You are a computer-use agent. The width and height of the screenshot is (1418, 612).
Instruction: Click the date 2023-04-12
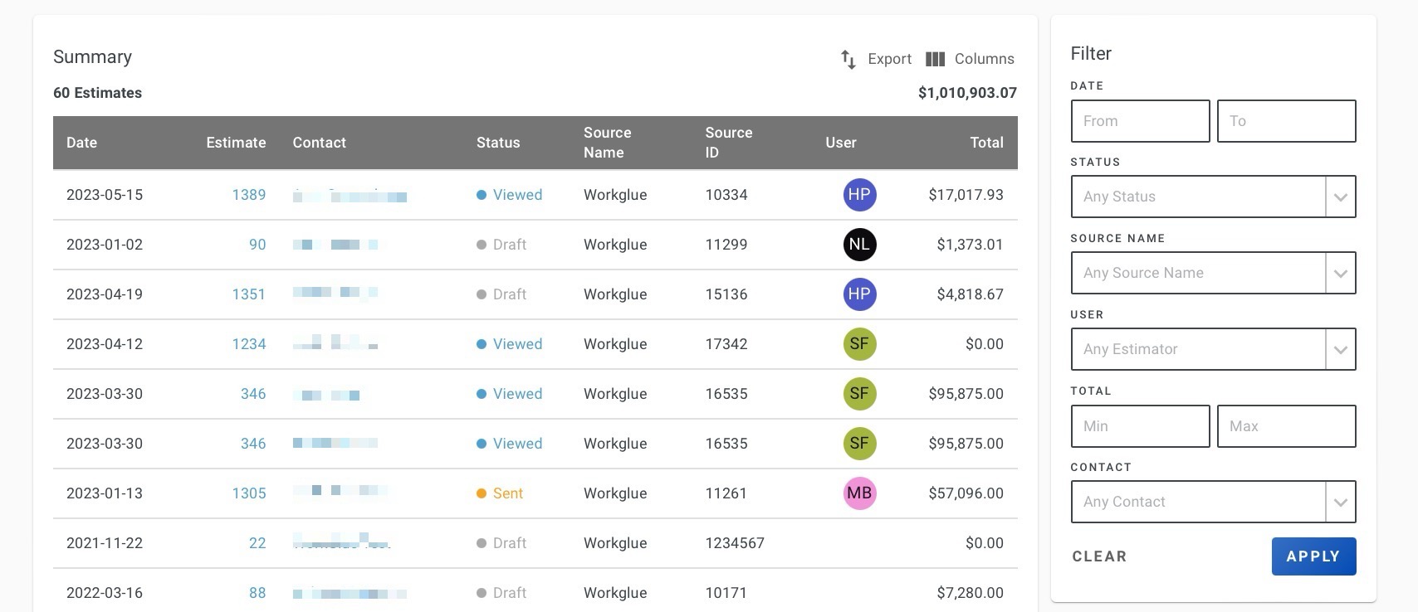(105, 344)
